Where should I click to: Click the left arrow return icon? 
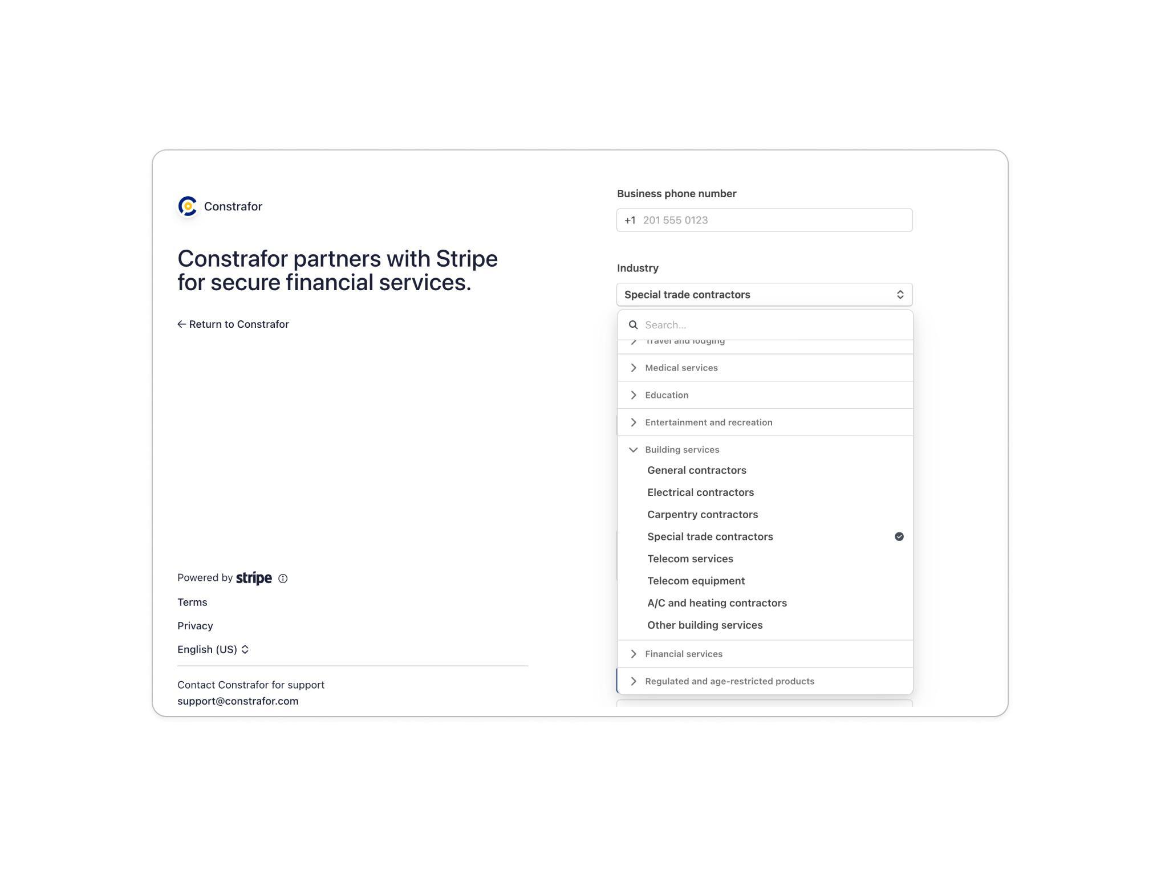(182, 324)
